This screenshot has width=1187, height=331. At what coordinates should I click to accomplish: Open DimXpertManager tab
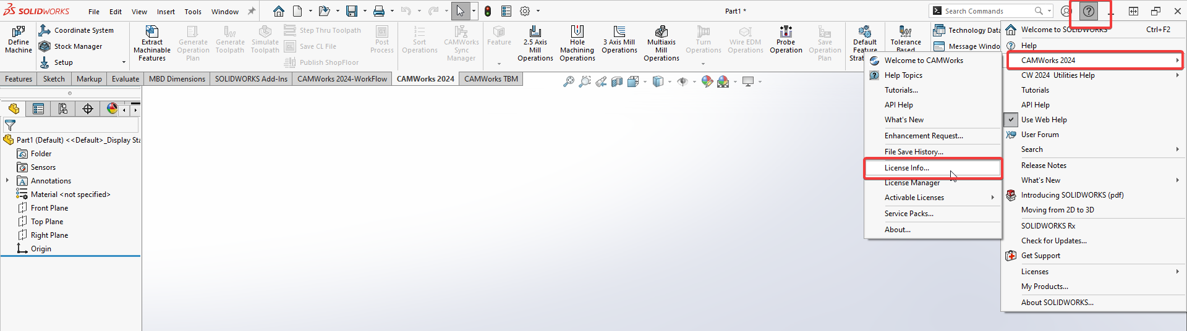(88, 109)
